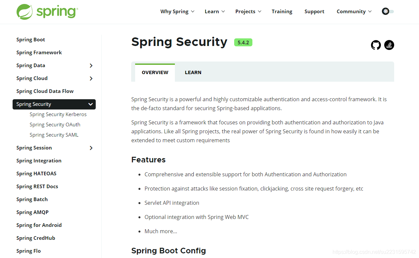Expand the Spring Data sidebar section
This screenshot has height=258, width=419.
(x=91, y=65)
